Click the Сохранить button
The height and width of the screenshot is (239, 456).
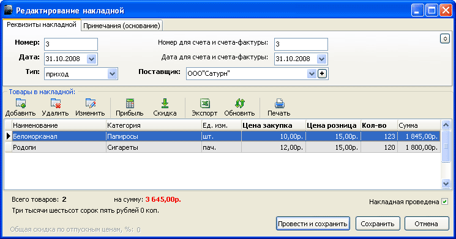[x=378, y=224]
